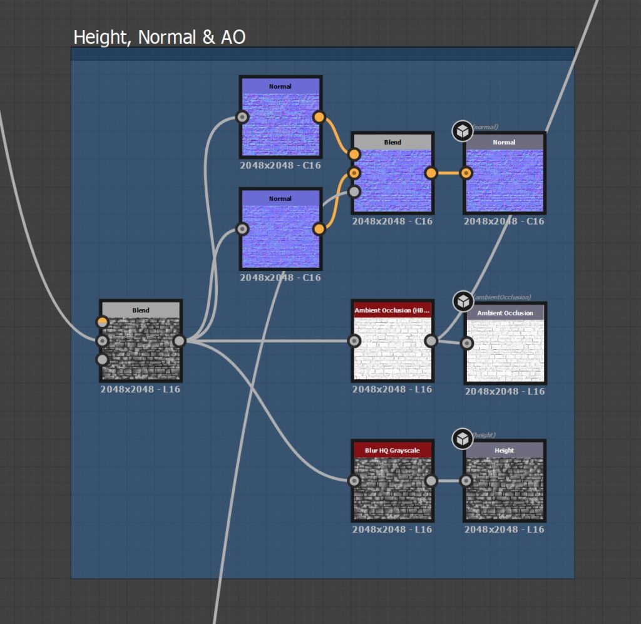This screenshot has height=624, width=641.
Task: Click the cube icon on the height output node
Action: point(461,440)
